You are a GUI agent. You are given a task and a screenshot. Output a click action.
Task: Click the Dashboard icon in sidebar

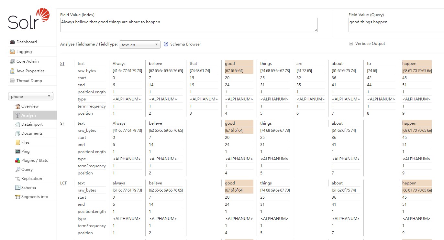tap(12, 42)
